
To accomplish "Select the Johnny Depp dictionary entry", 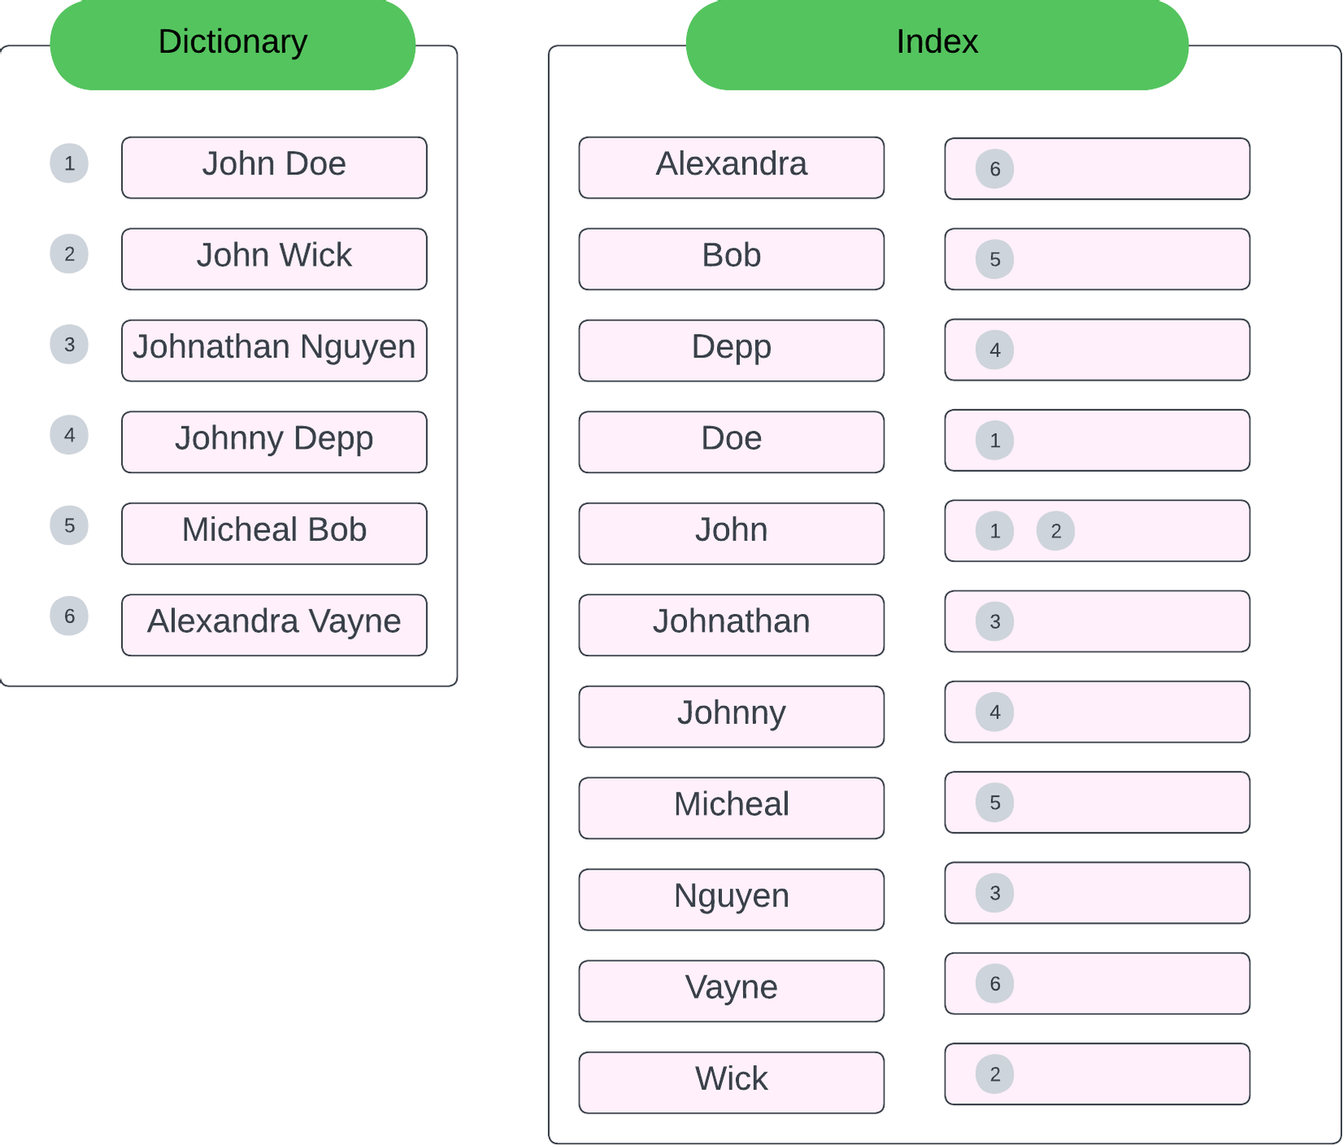I will pos(274,442).
